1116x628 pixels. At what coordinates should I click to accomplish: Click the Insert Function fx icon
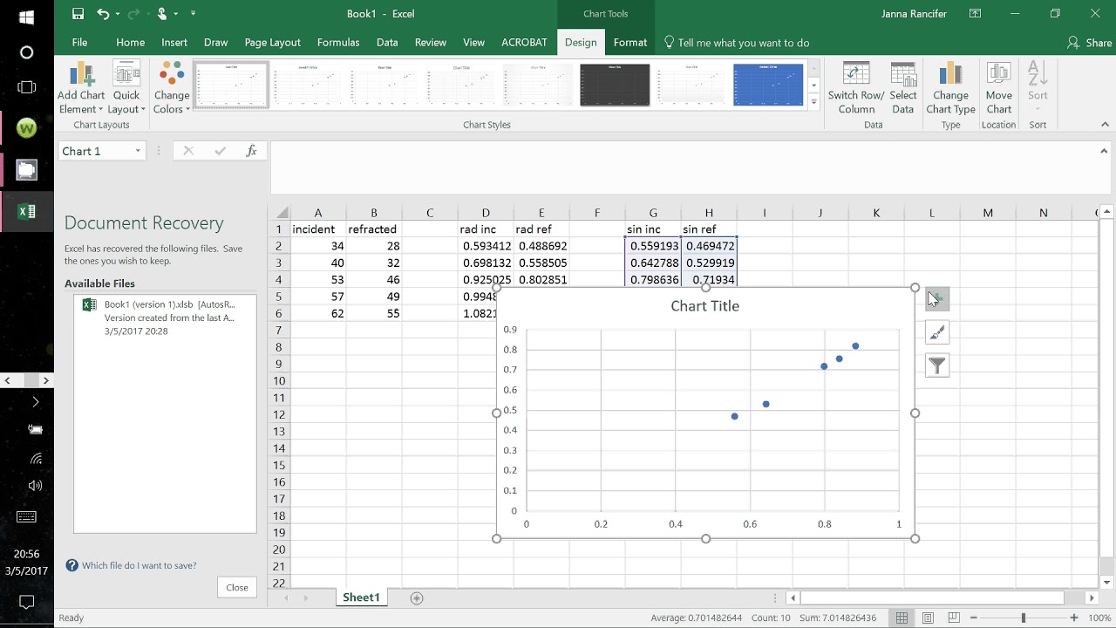pyautogui.click(x=251, y=151)
